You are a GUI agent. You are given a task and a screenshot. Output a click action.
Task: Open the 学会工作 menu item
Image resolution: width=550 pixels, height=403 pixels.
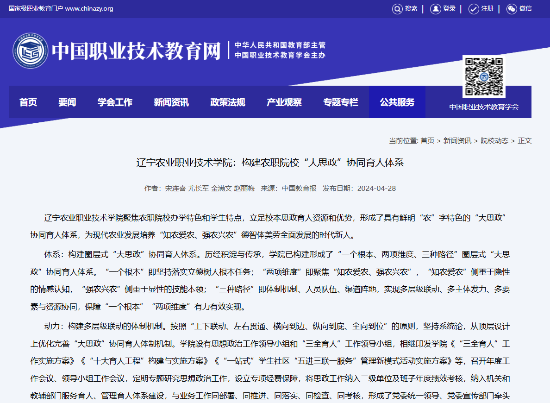[115, 102]
